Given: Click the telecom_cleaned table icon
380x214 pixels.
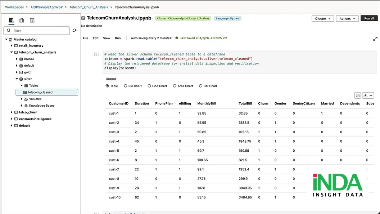Looking at the screenshot, I should click(x=25, y=93).
